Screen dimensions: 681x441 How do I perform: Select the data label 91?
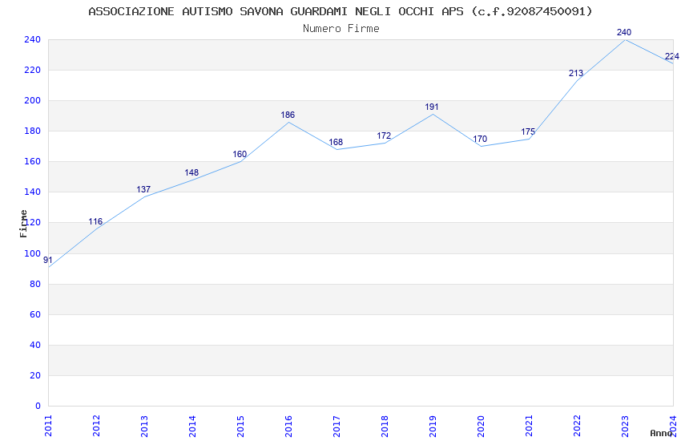pos(48,261)
